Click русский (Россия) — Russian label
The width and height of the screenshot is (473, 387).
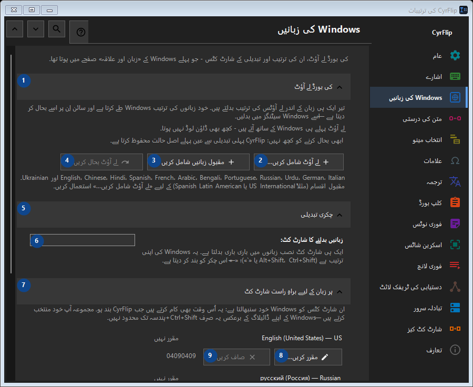click(301, 378)
